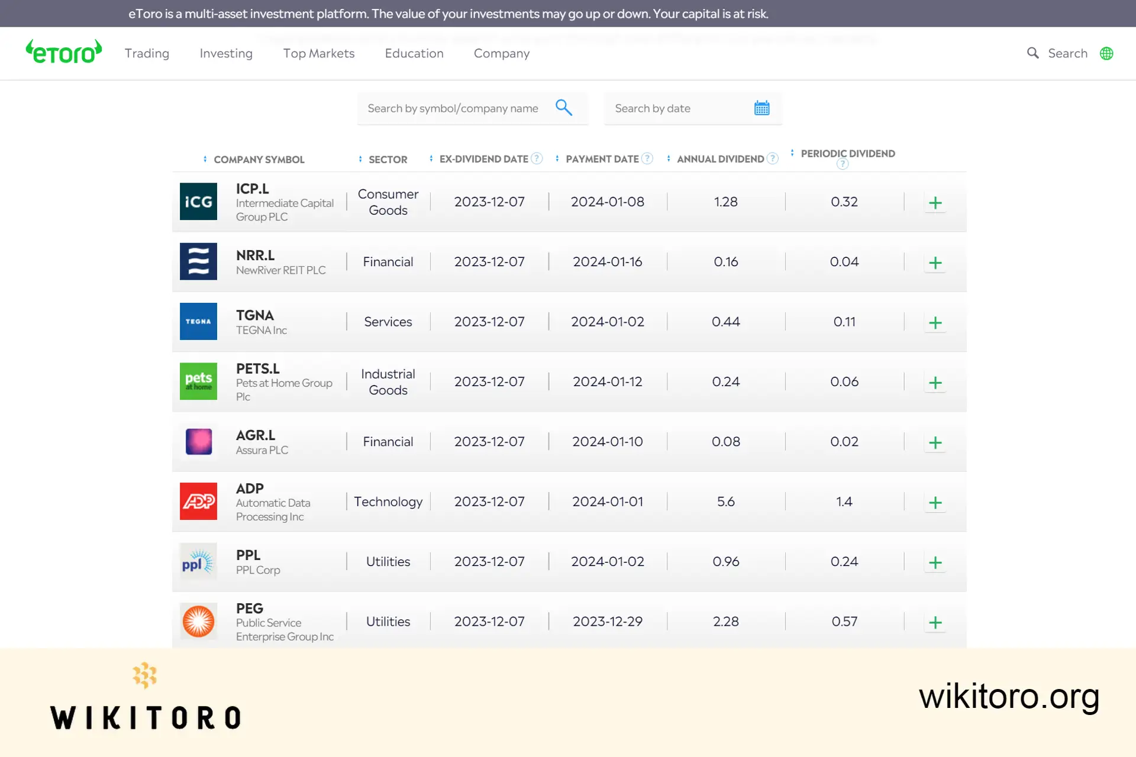Add ICP.L using its plus button
The height and width of the screenshot is (757, 1136).
(x=935, y=202)
